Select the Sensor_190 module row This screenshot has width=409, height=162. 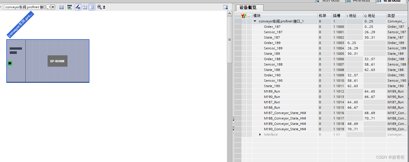322,81
